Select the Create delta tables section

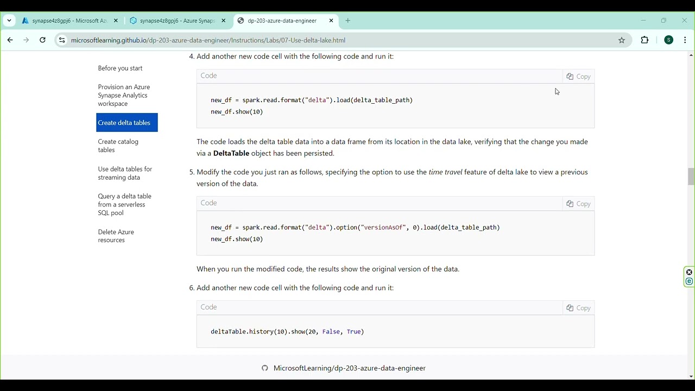(127, 123)
